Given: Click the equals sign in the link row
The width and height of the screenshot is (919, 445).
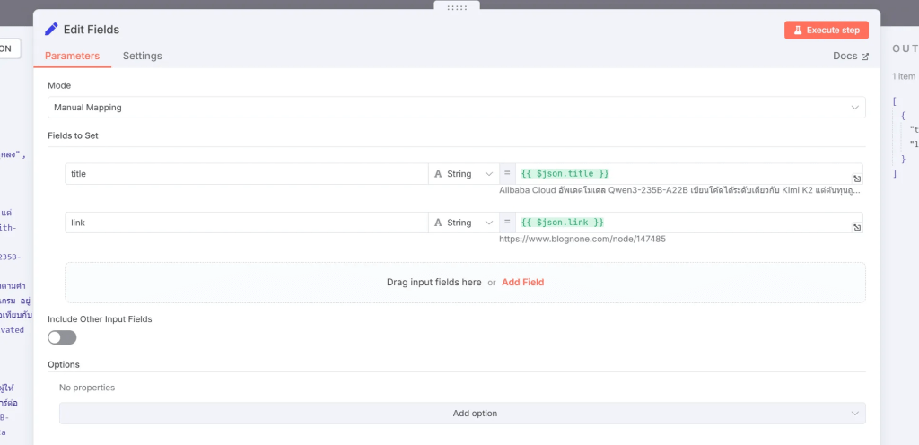Looking at the screenshot, I should coord(507,222).
